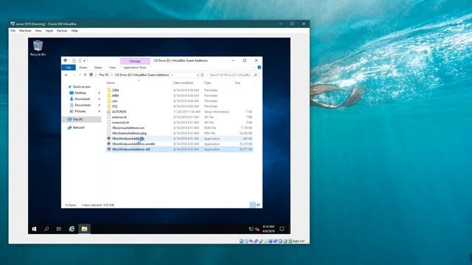Go up one folder level with the Up arrow

86,75
